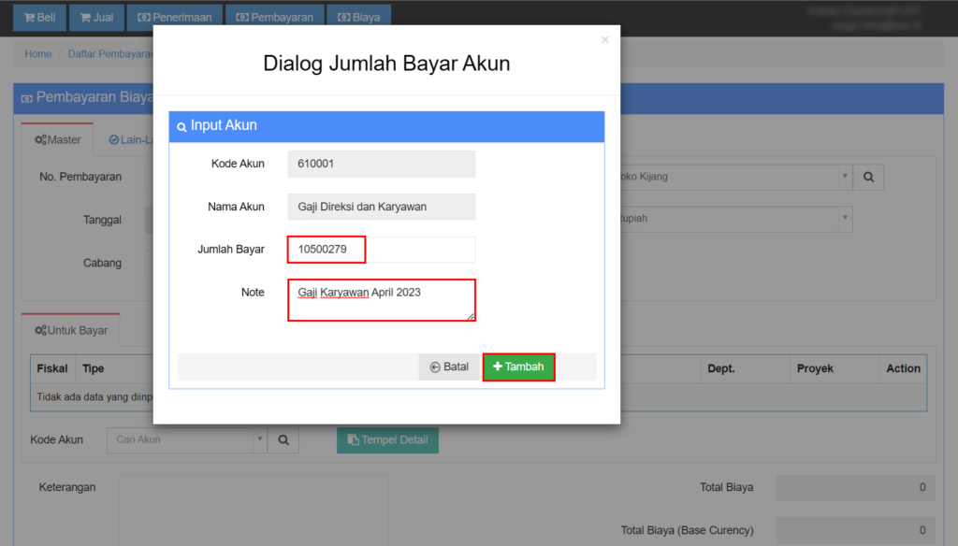Expand the Toko Kijang branch dropdown
The image size is (958, 546).
843,178
